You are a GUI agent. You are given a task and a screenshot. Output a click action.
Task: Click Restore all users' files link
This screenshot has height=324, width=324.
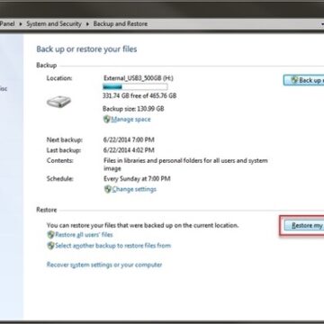coord(85,235)
